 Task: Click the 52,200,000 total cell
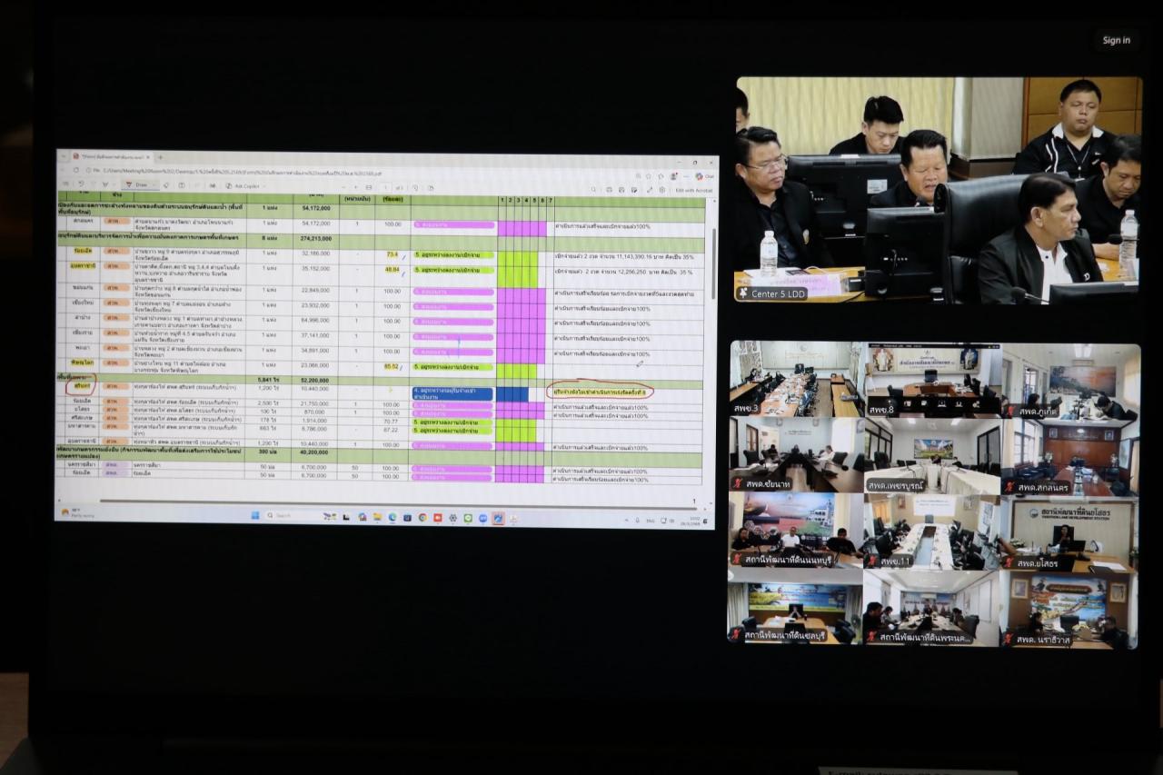[314, 380]
